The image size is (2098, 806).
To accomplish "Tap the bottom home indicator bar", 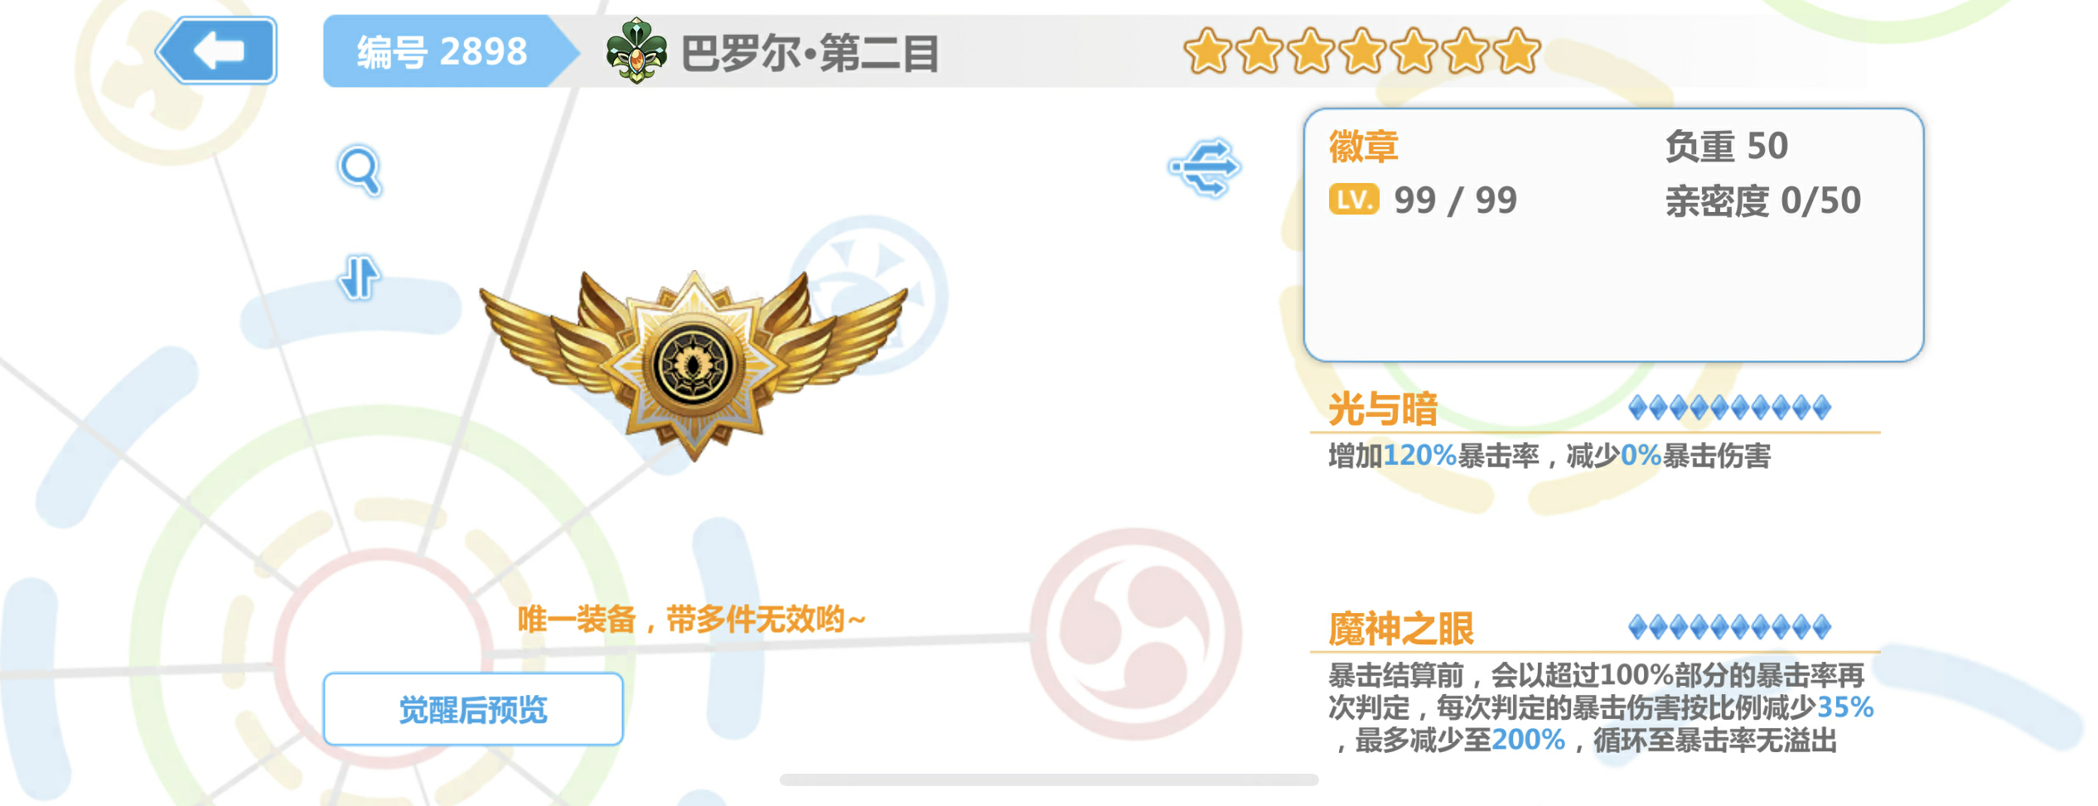I will [x=1049, y=779].
